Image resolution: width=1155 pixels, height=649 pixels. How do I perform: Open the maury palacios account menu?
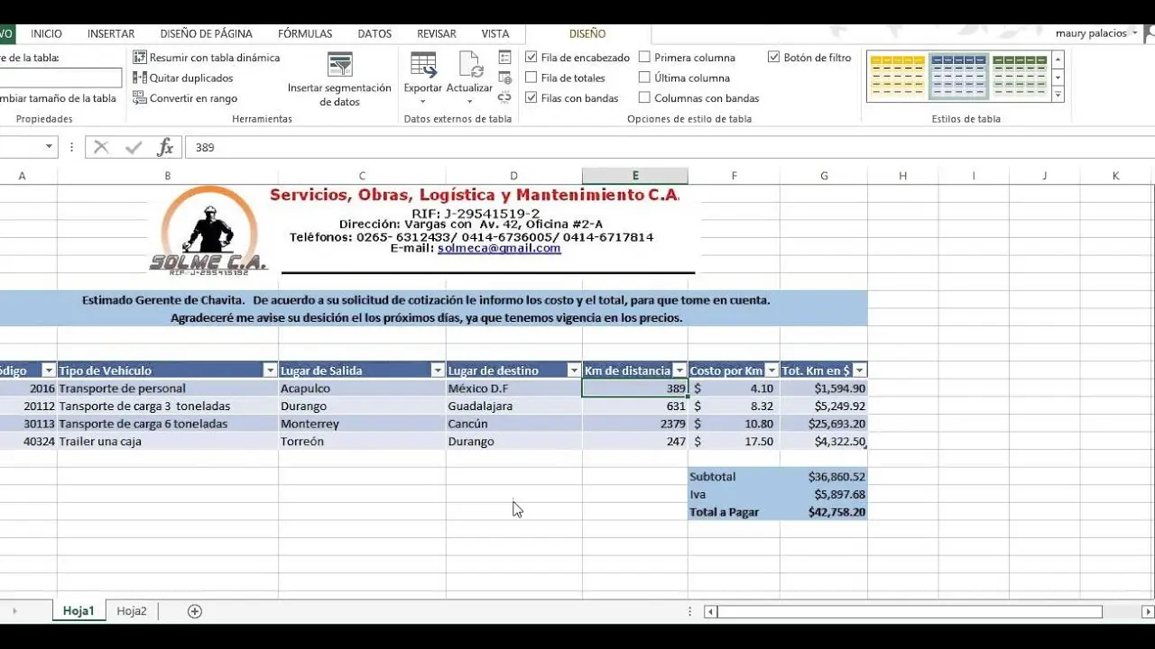click(x=1097, y=33)
